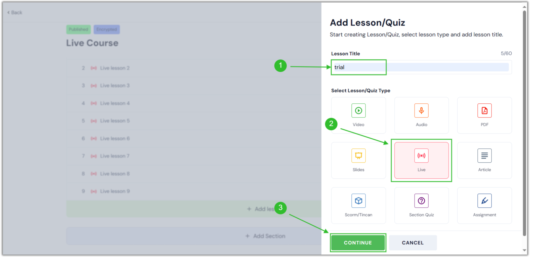Pick the Live lesson type
This screenshot has height=257, width=534.
(421, 160)
